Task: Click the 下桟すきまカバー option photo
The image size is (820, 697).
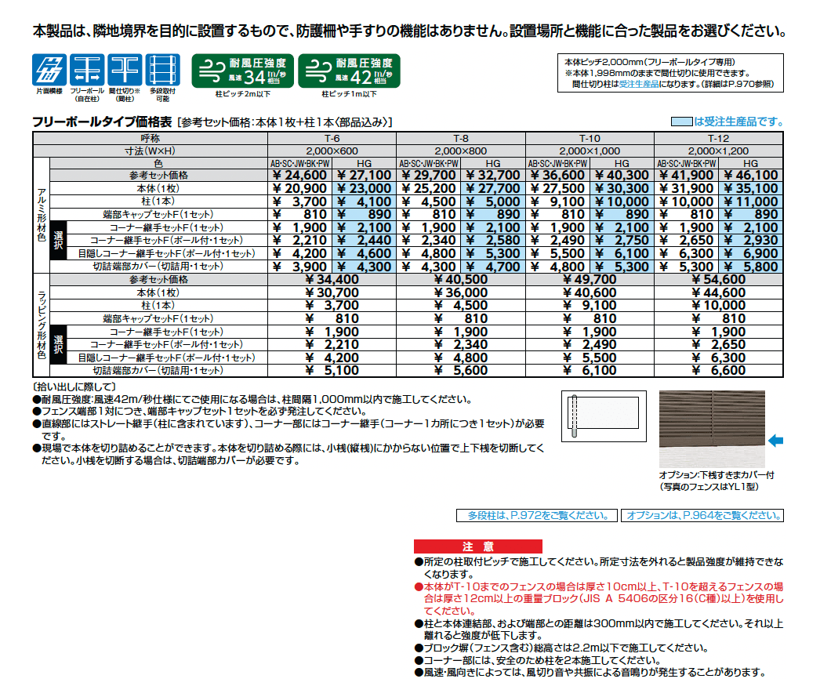Action: point(713,427)
